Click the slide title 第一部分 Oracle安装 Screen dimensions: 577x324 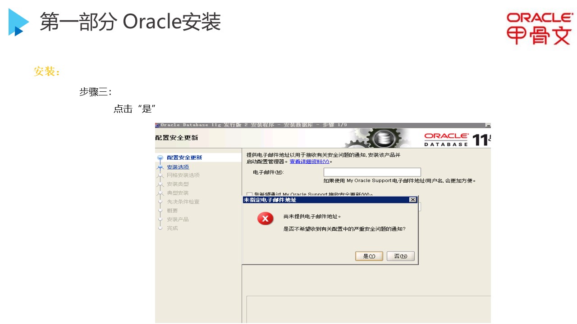point(130,22)
